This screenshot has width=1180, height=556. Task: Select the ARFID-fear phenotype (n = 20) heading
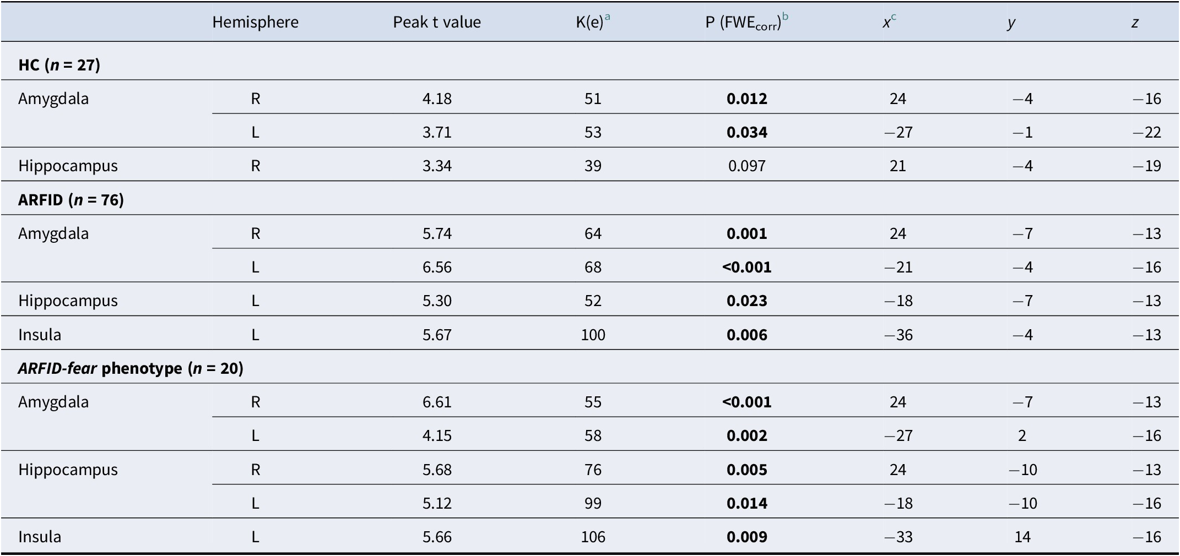130,368
